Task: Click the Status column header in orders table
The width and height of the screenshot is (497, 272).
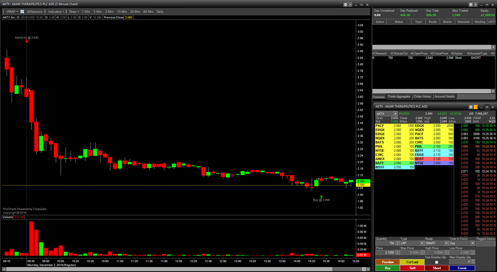Action: (x=399, y=22)
